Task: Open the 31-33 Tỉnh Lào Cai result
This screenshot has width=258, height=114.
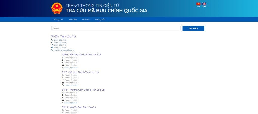Action: (x=63, y=36)
